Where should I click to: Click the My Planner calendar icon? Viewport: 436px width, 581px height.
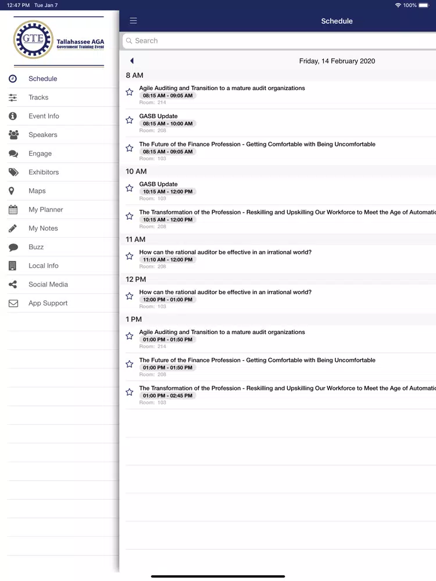coord(13,209)
